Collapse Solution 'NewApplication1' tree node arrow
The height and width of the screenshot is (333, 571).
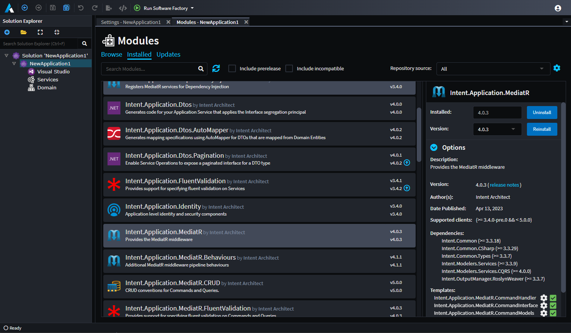(6, 55)
